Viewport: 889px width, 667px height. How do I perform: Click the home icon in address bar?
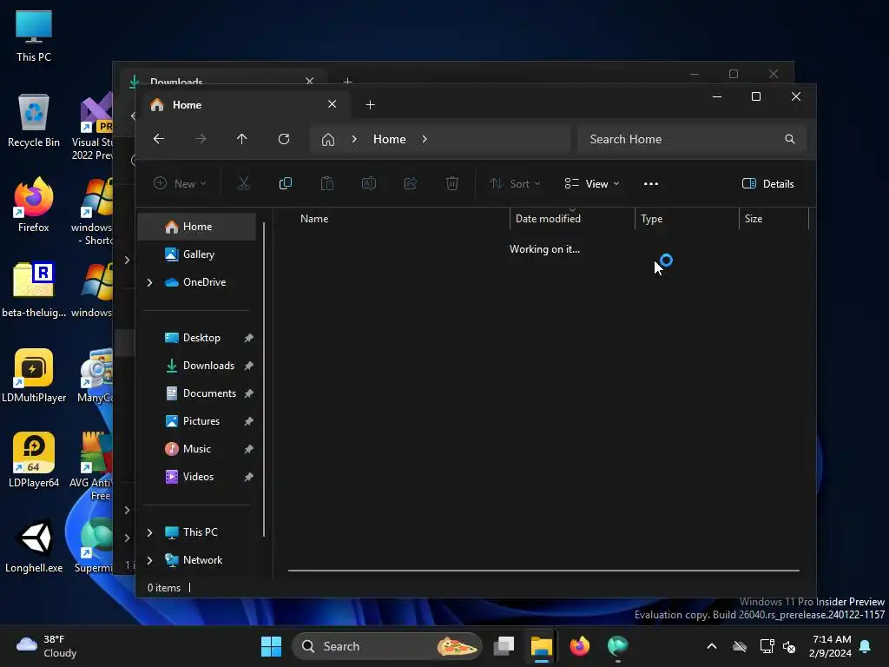point(327,140)
